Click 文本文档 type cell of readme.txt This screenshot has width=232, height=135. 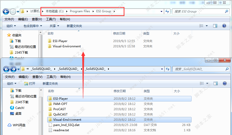click(x=150, y=130)
